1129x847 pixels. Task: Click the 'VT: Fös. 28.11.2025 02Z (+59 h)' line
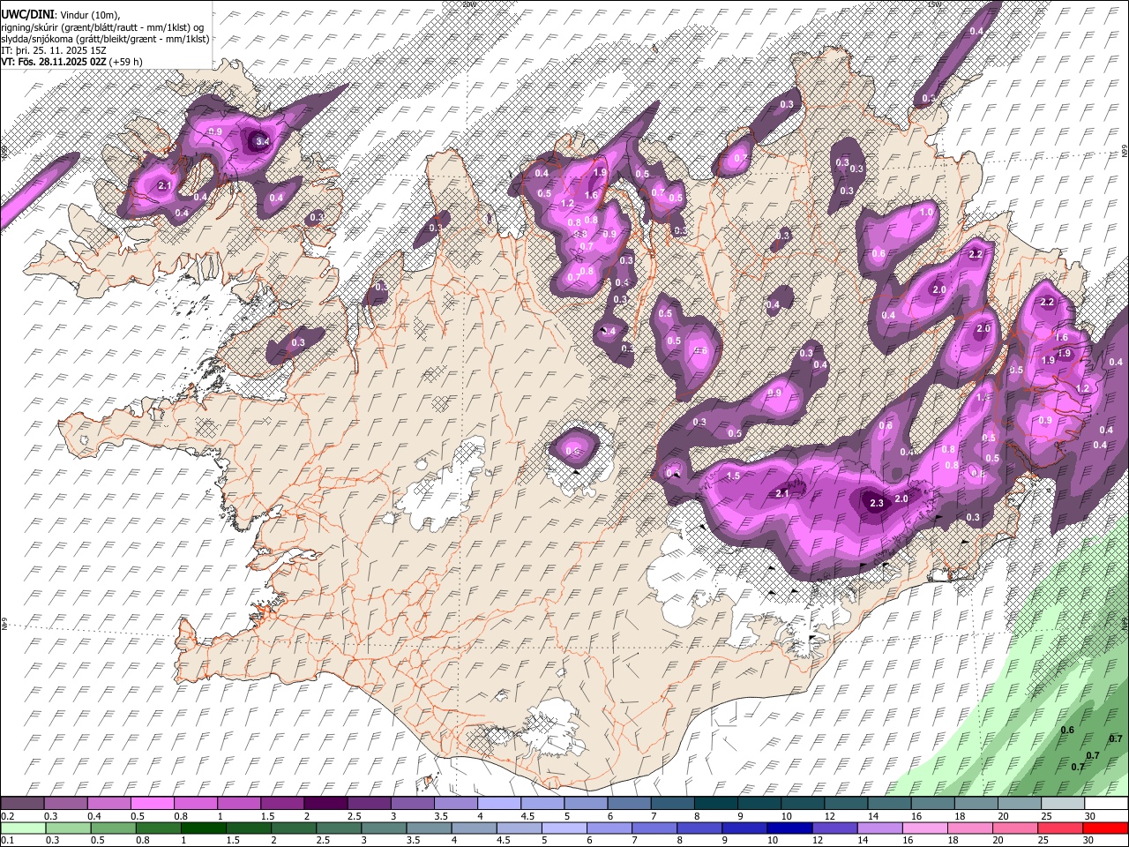(71, 62)
